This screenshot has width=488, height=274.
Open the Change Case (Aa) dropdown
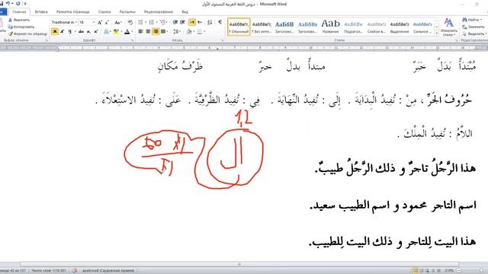[117, 22]
